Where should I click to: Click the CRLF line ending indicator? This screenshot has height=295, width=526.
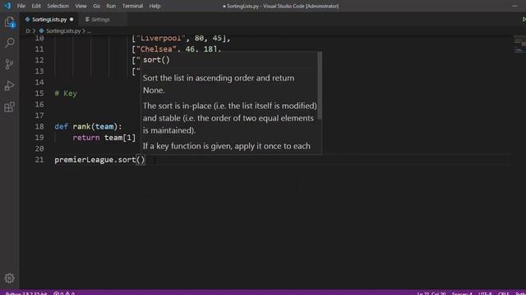point(504,293)
